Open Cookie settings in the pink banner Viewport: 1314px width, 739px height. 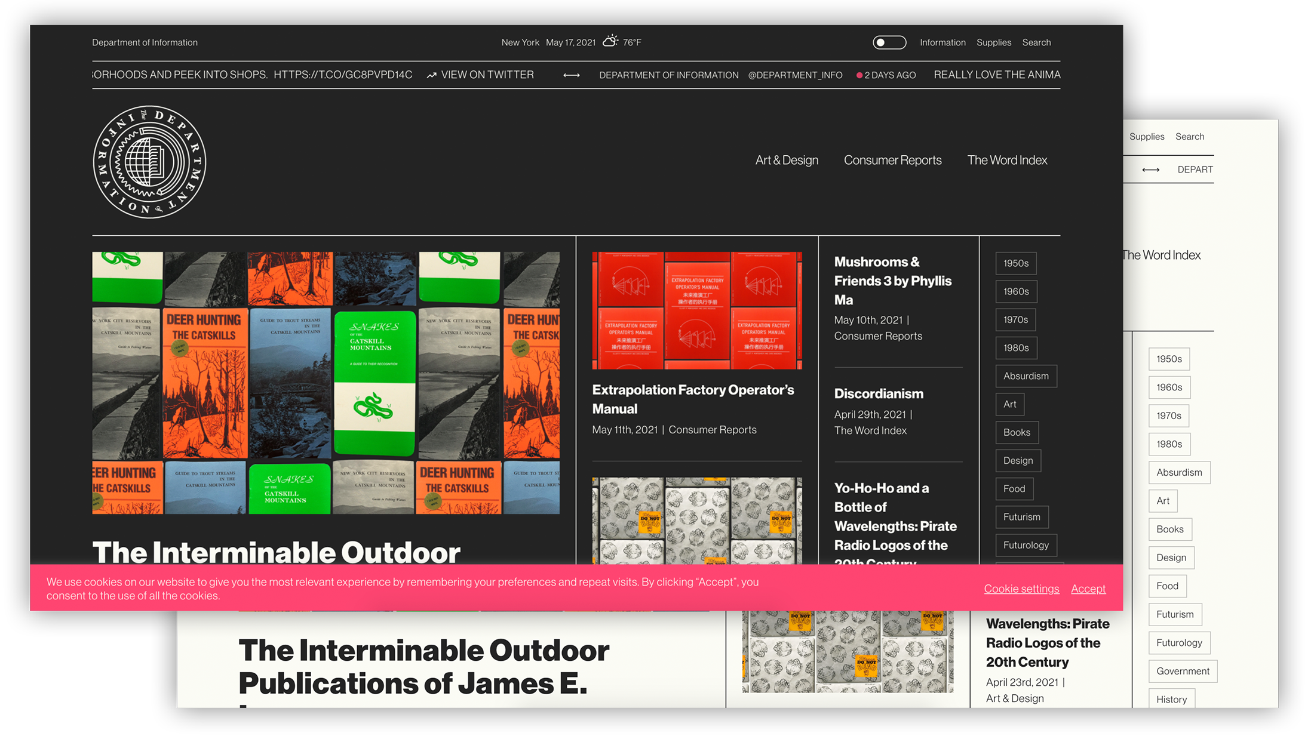1021,589
